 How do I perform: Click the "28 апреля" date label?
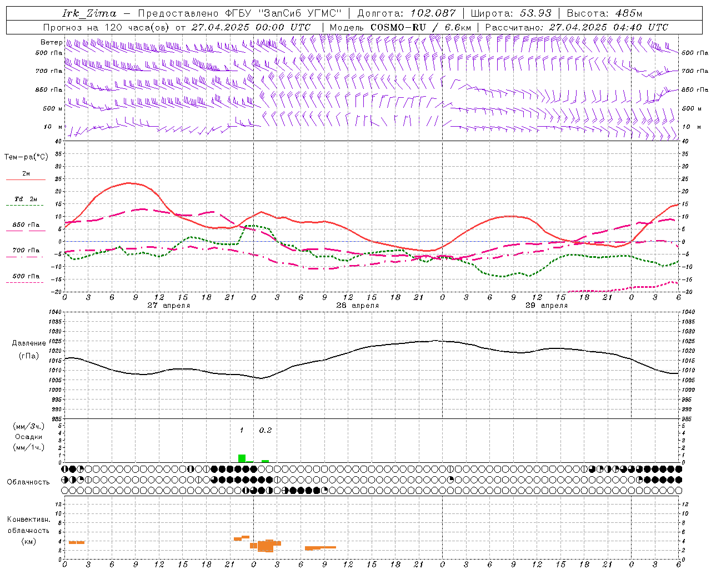pyautogui.click(x=358, y=306)
